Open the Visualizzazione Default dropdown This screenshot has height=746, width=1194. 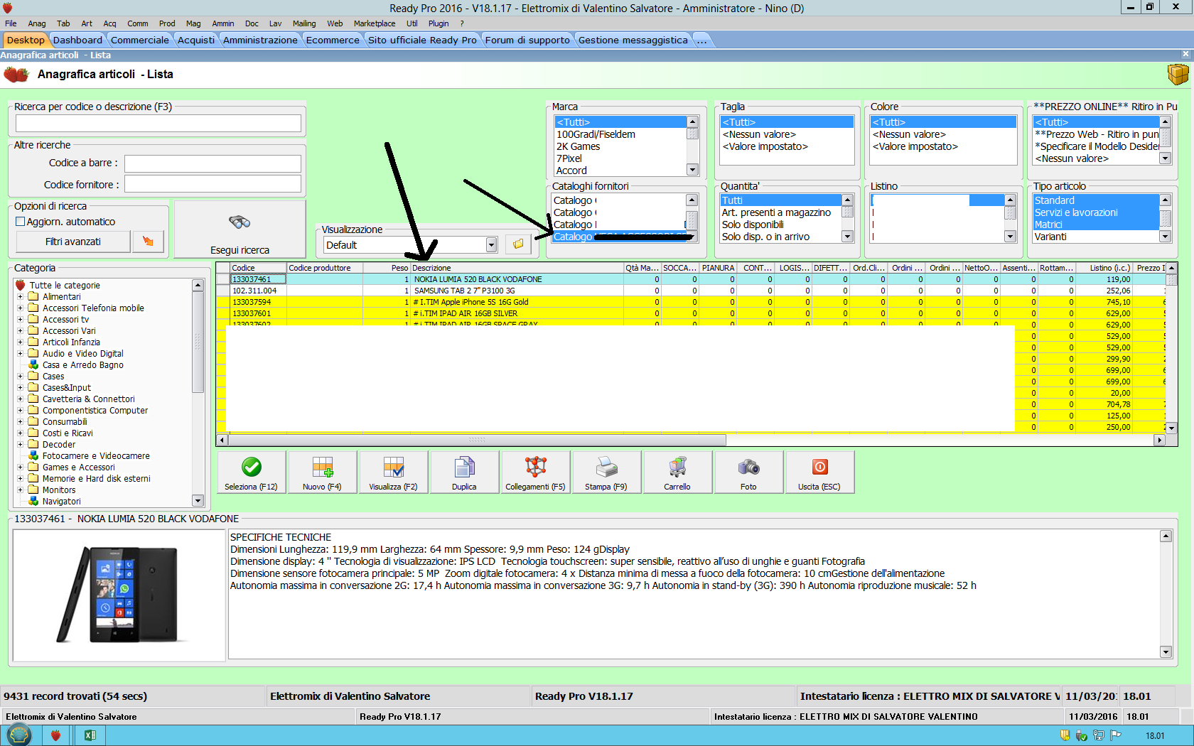click(491, 245)
